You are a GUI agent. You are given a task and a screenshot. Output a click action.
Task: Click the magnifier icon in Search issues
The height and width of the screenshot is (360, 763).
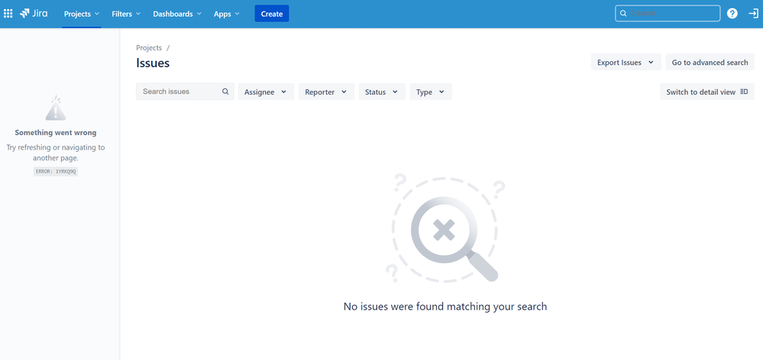coord(225,92)
